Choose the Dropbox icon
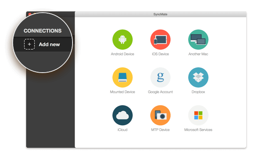Viewport: 253px width, 152px height. (198, 77)
